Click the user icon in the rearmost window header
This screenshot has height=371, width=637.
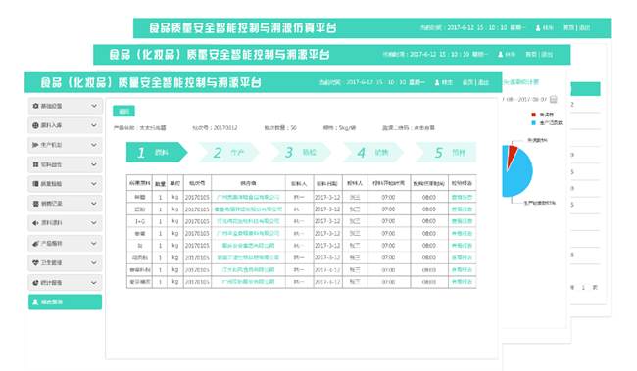pyautogui.click(x=538, y=28)
